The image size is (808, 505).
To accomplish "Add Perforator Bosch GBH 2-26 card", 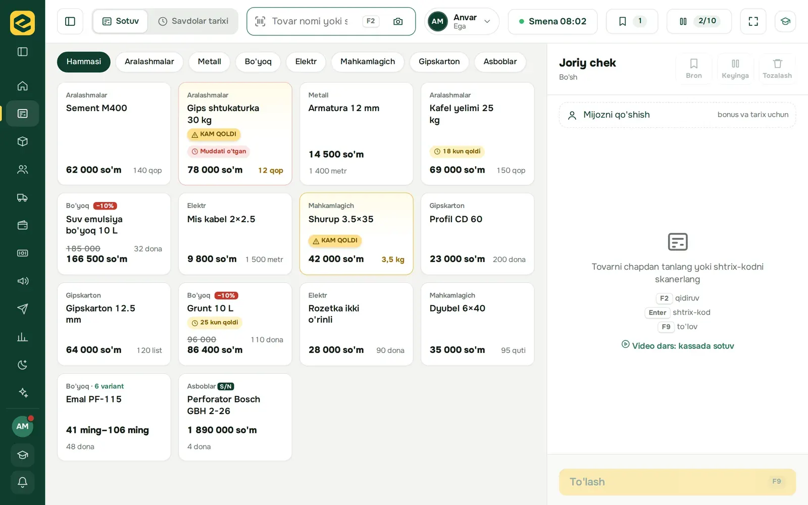I will point(235,417).
